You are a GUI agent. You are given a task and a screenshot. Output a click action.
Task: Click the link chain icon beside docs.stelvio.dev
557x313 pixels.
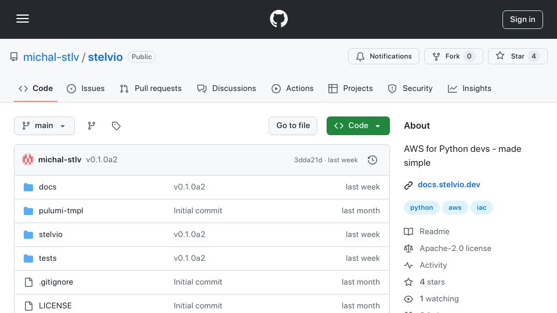[x=408, y=185]
